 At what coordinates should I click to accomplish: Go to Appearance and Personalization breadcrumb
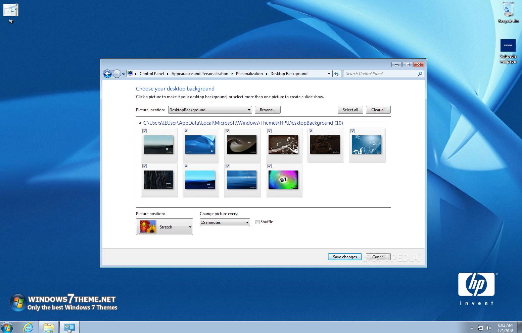(x=200, y=74)
